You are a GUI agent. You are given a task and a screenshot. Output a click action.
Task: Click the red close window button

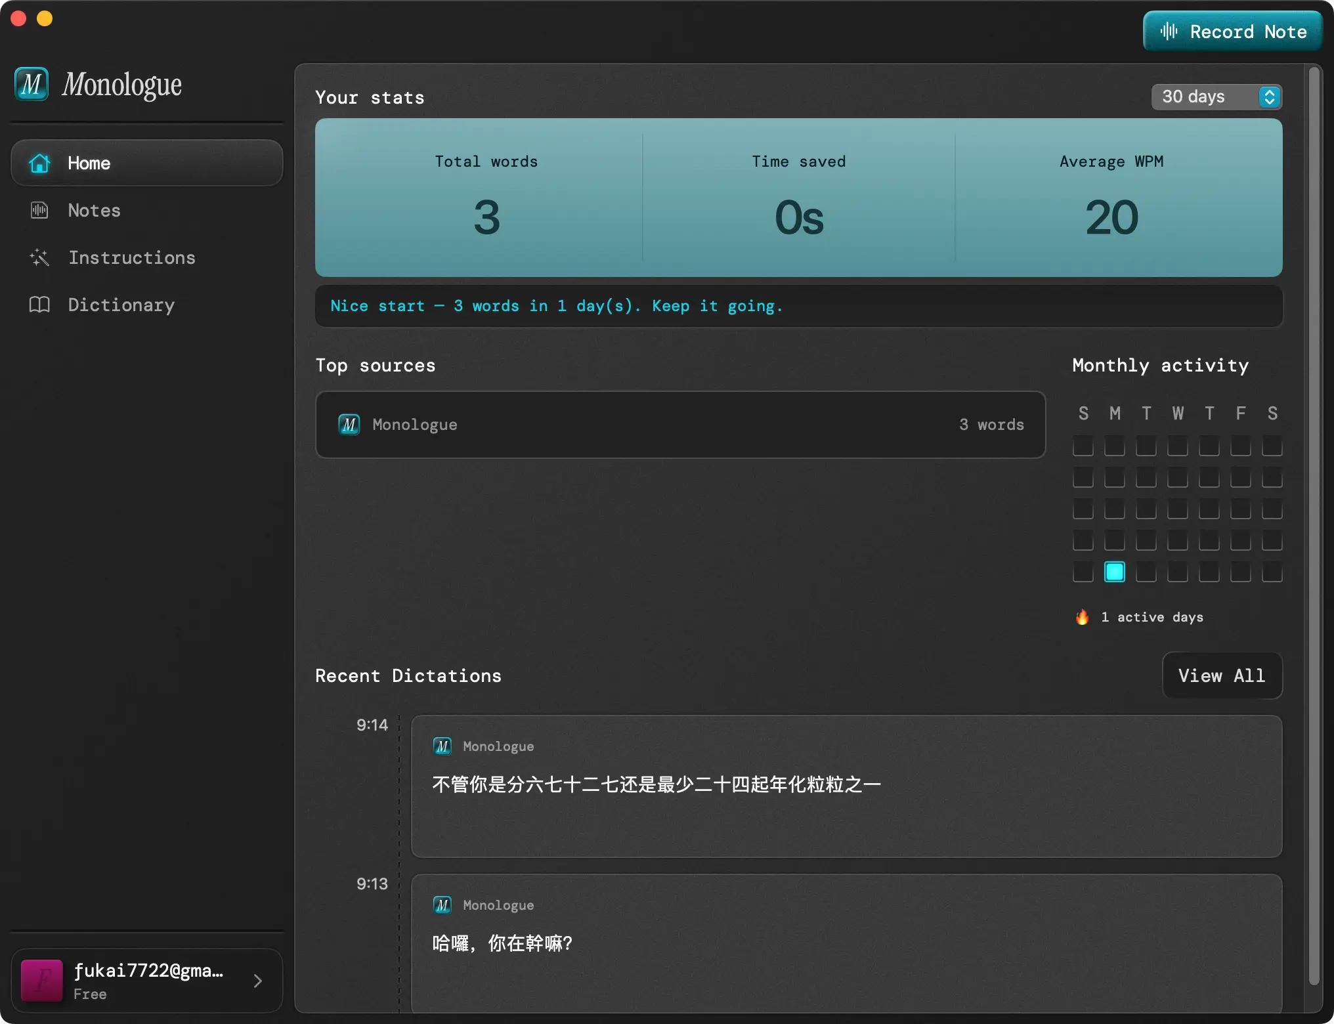18,18
